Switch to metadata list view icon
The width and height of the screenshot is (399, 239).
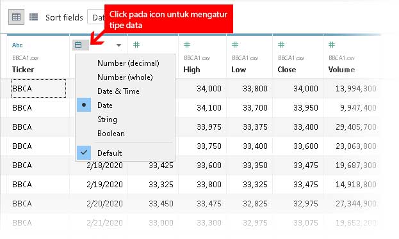pyautogui.click(x=33, y=17)
